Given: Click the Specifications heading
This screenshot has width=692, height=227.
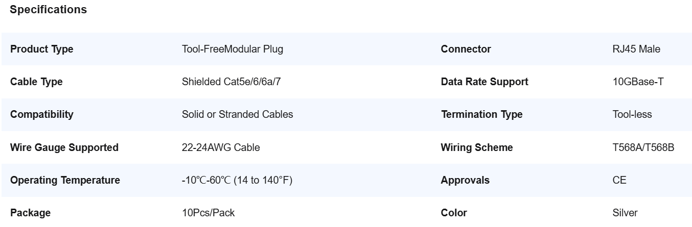Looking at the screenshot, I should 49,10.
